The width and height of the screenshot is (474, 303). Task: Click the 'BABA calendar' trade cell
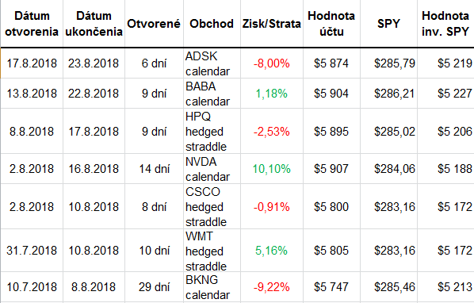(212, 94)
